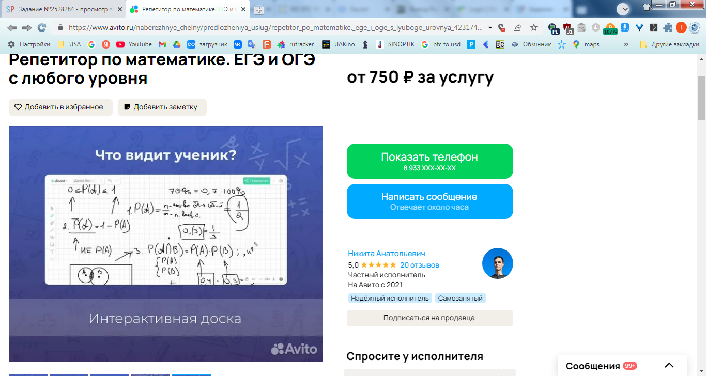Click the five-star seller rating

(x=378, y=265)
